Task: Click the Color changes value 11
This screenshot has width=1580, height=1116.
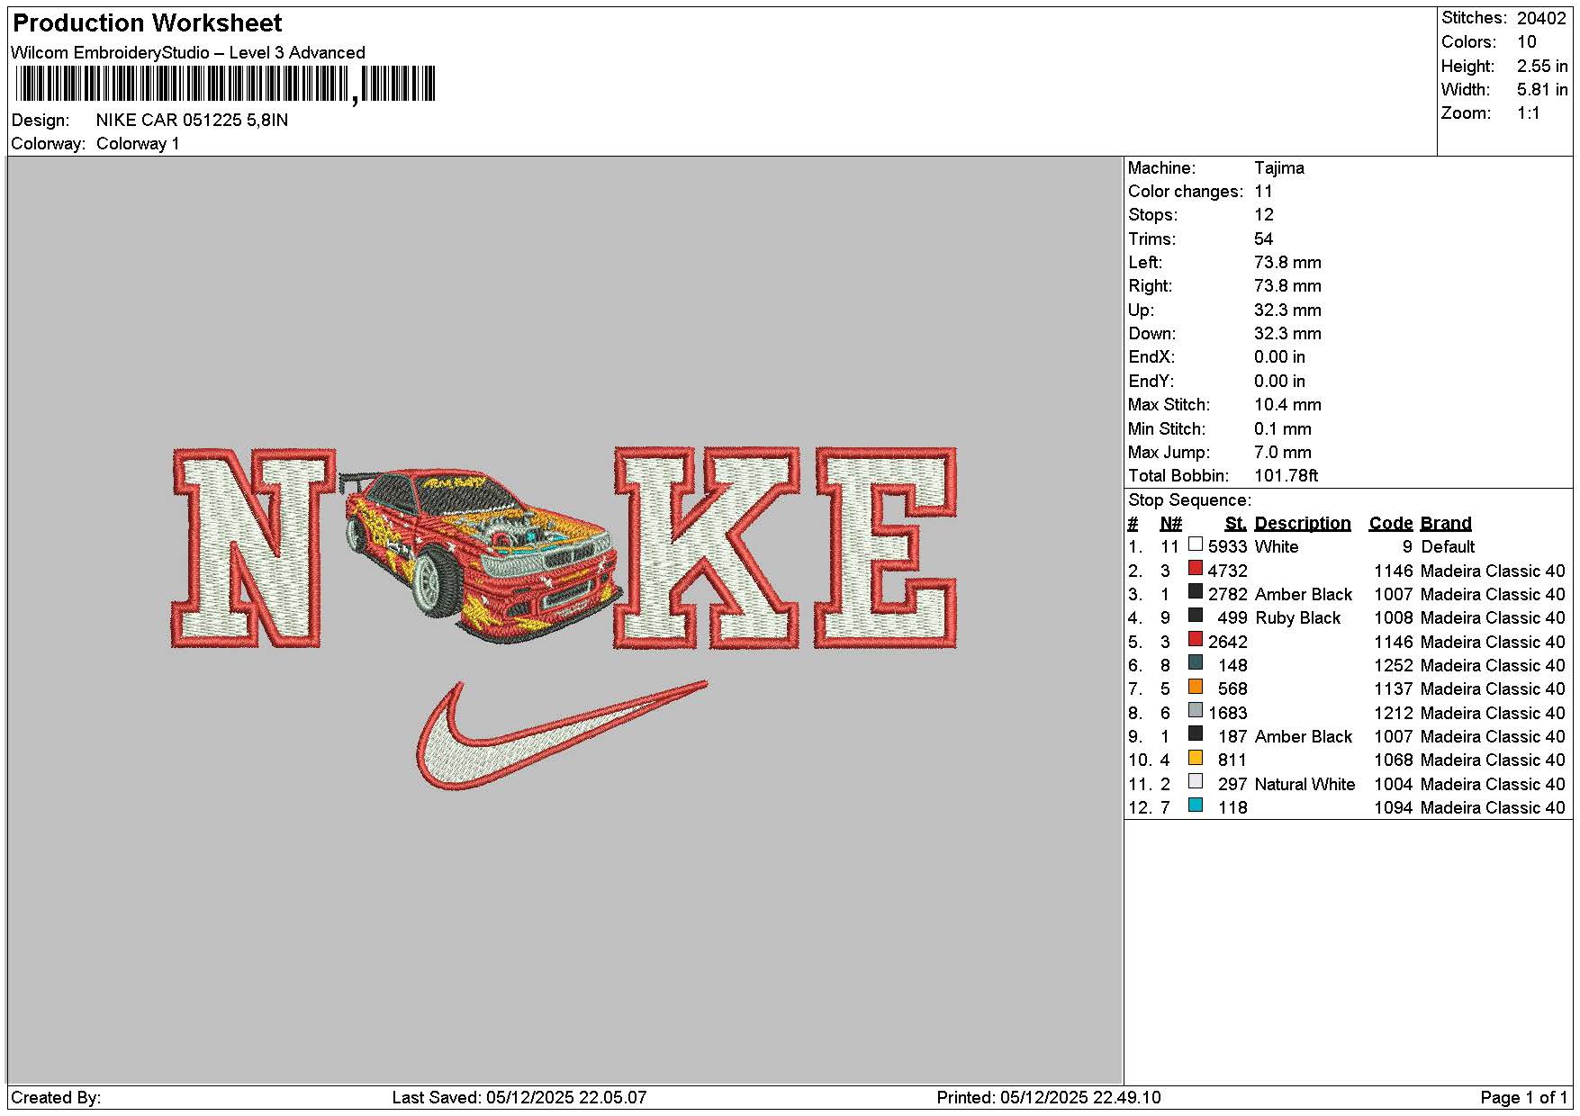Action: [1263, 192]
